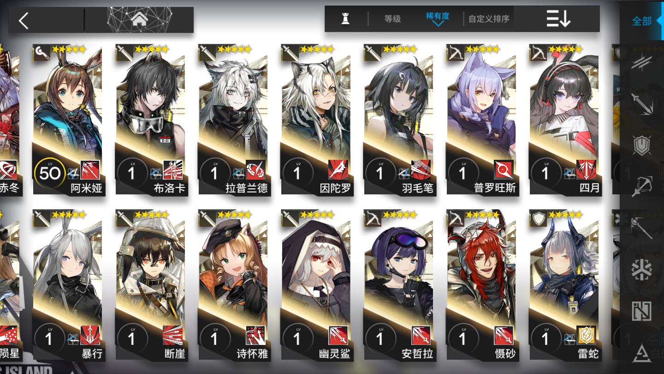Expand the 稀有度 rarity sort chevron
The height and width of the screenshot is (374, 664).
pos(438,23)
